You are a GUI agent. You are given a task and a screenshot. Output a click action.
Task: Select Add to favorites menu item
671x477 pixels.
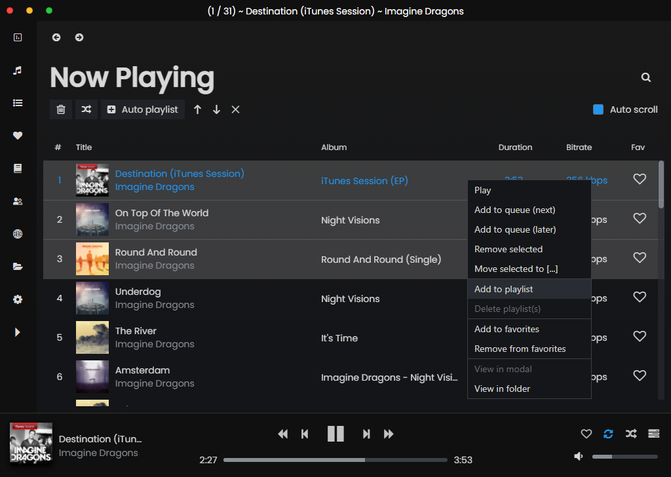[x=529, y=330]
